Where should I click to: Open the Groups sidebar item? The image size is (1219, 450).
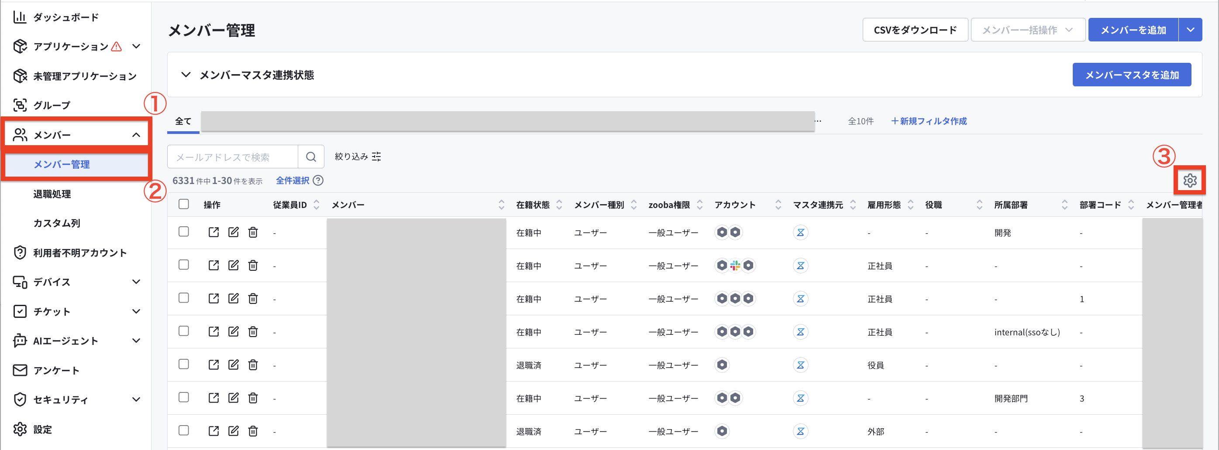click(x=41, y=105)
